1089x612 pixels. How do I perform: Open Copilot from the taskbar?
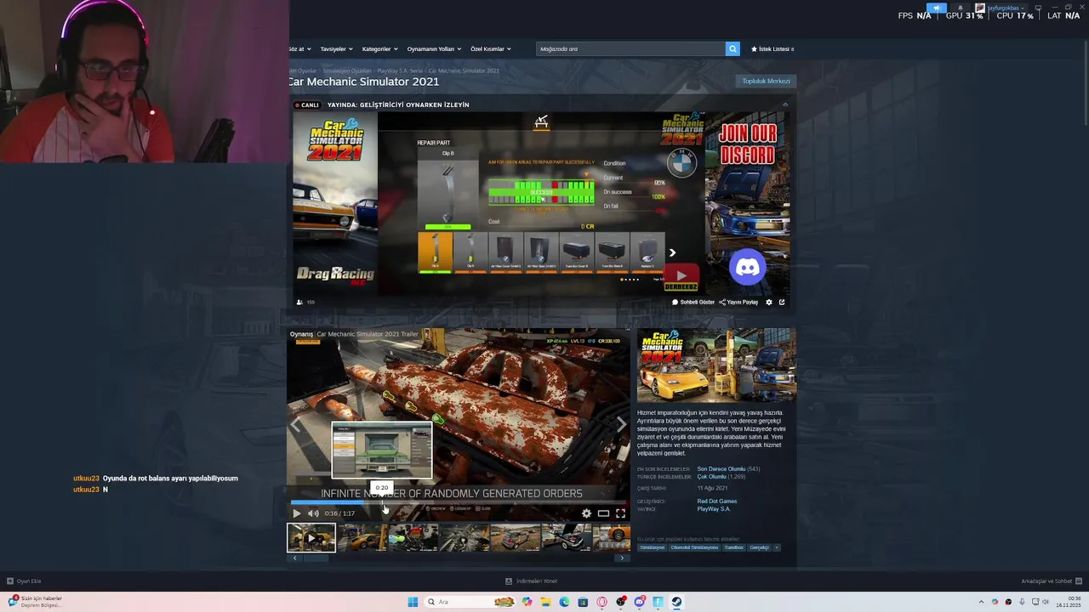point(527,602)
